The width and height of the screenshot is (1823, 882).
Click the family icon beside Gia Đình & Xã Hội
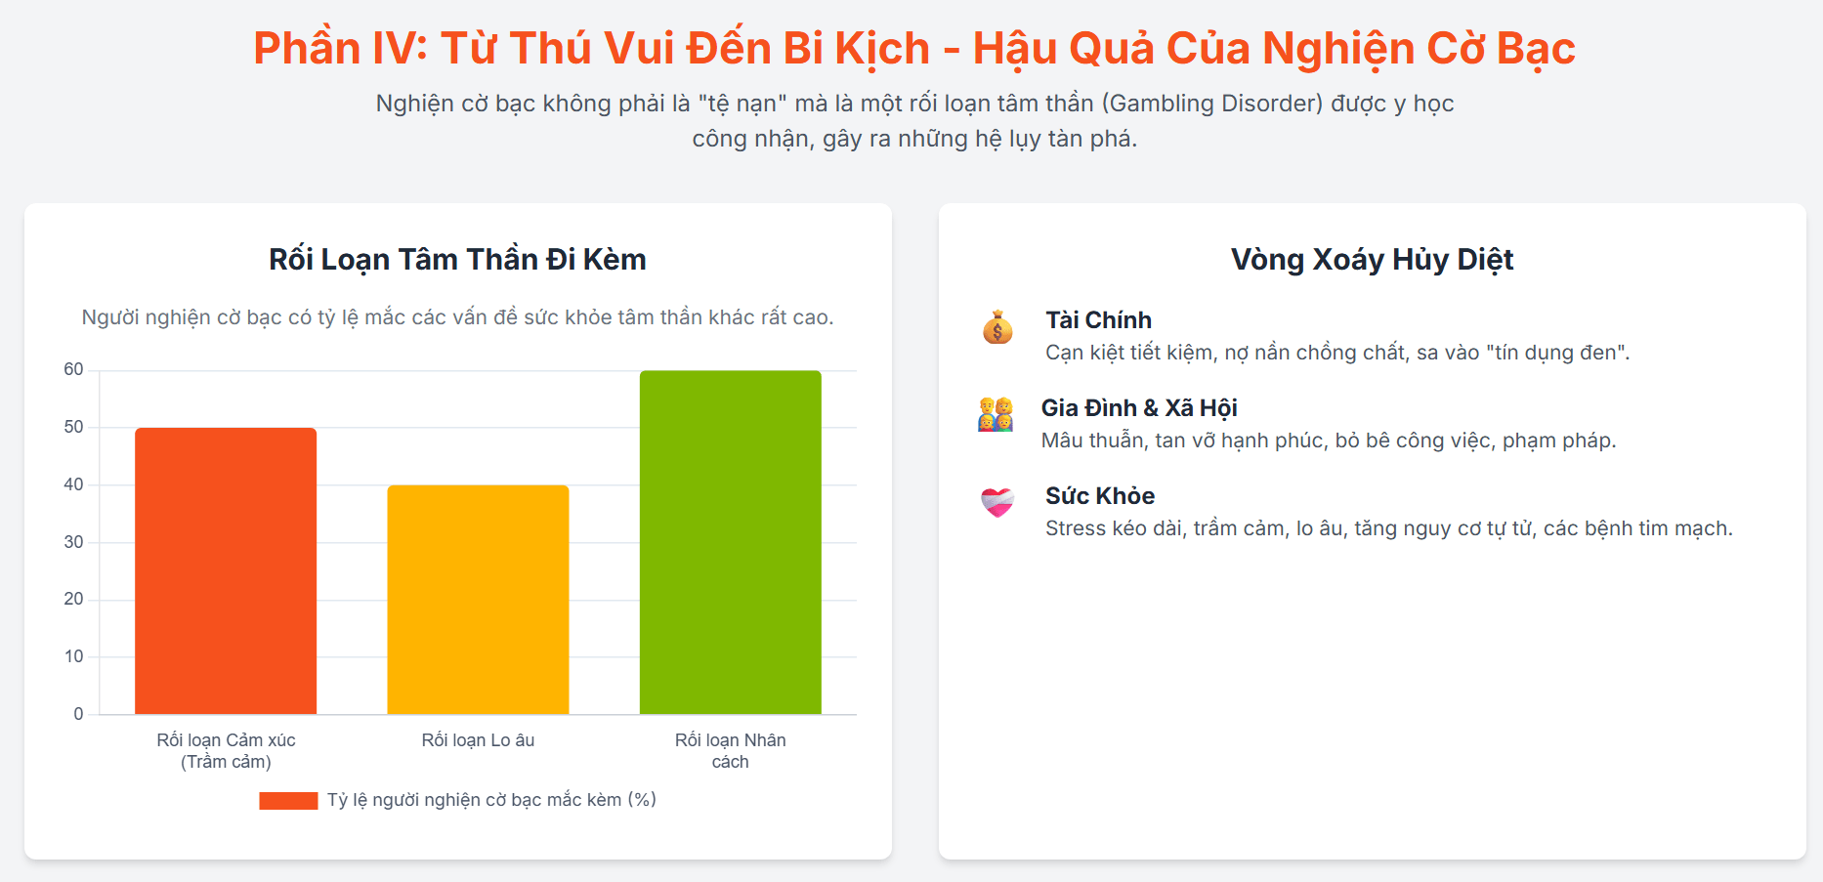996,414
